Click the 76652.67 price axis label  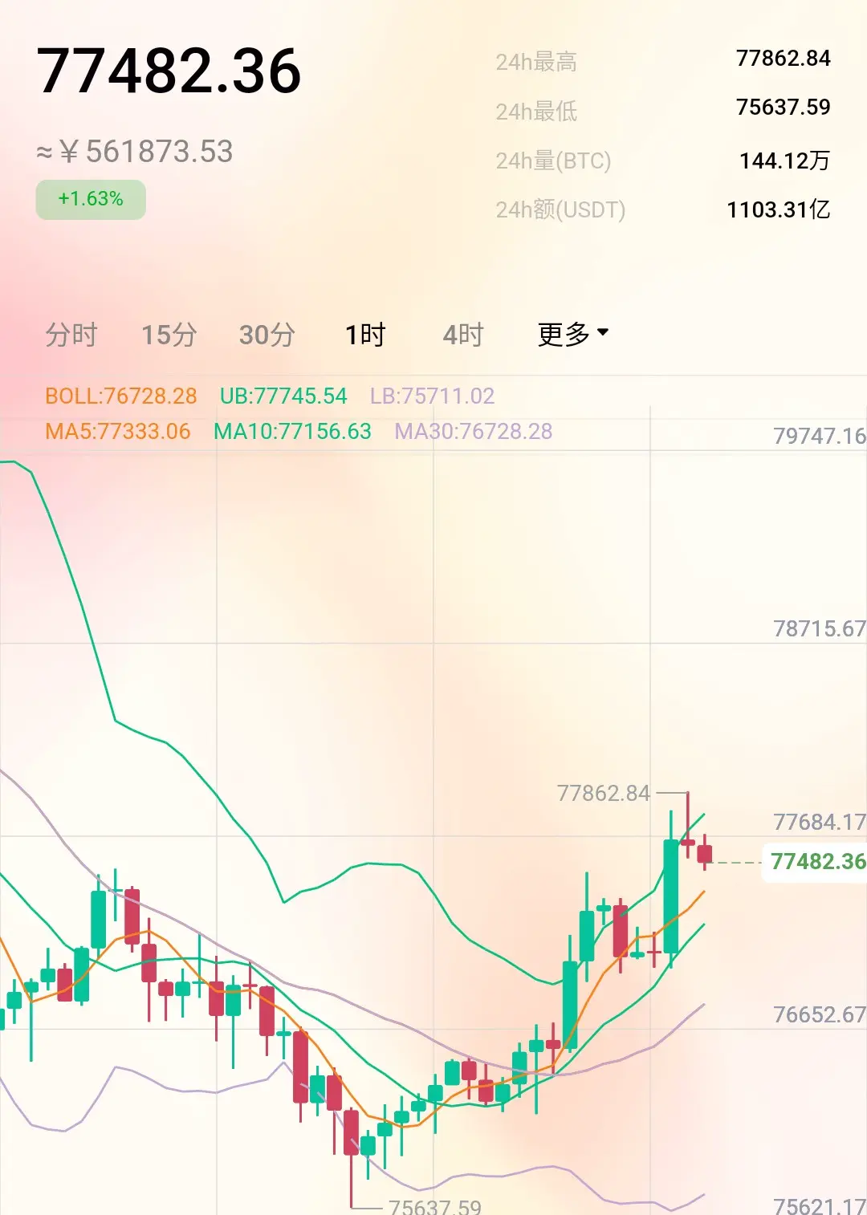tap(820, 1014)
